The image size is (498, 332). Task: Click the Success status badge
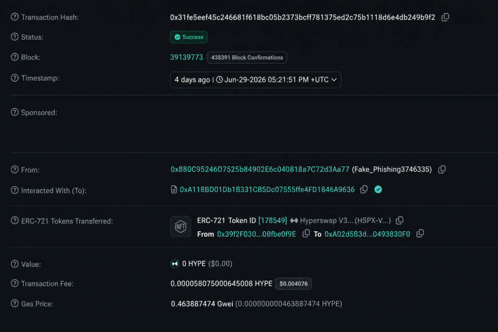(189, 37)
